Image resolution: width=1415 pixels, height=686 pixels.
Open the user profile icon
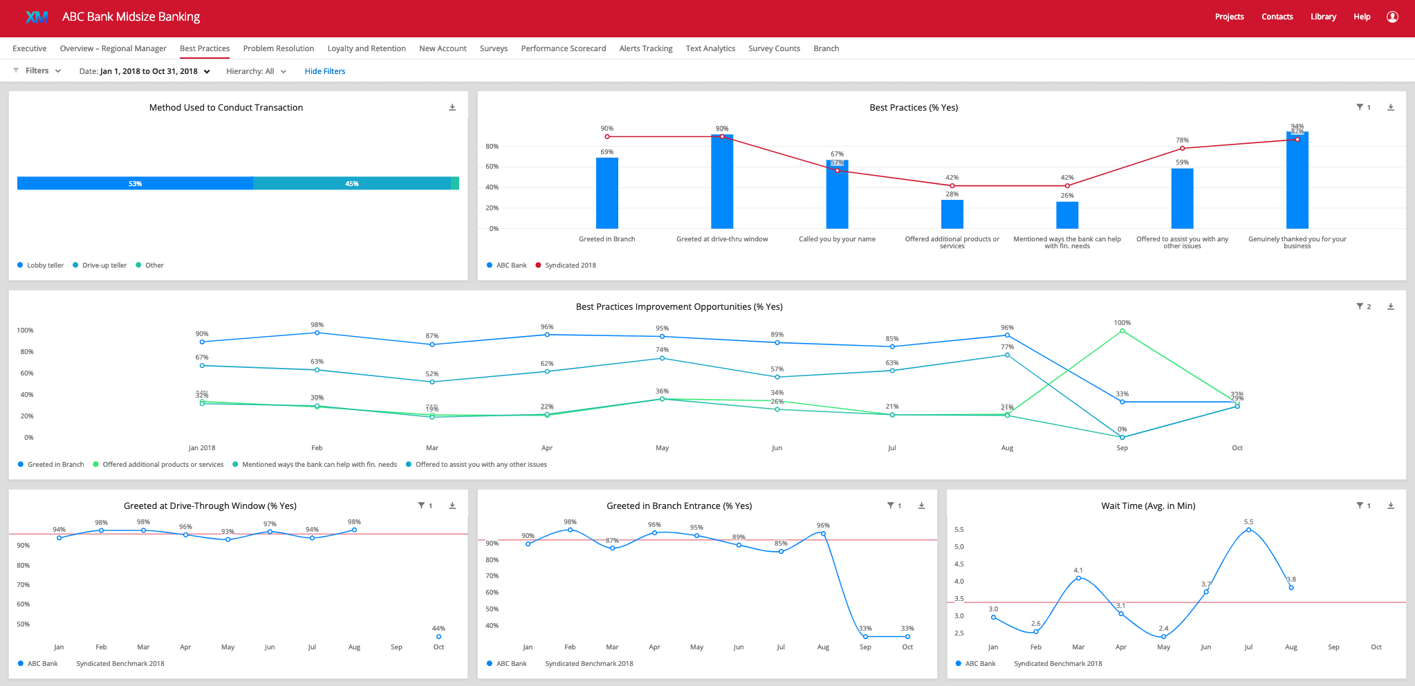pyautogui.click(x=1392, y=17)
